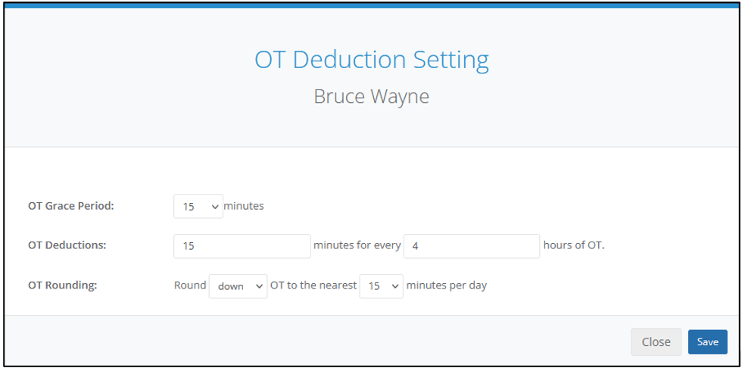Viewport: 742px width, 368px height.
Task: Click the 'minutes for every' text
Action: pos(357,245)
